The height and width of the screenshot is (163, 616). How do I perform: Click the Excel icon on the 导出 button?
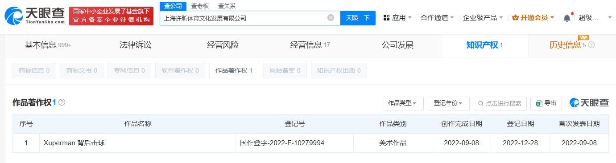click(x=539, y=103)
